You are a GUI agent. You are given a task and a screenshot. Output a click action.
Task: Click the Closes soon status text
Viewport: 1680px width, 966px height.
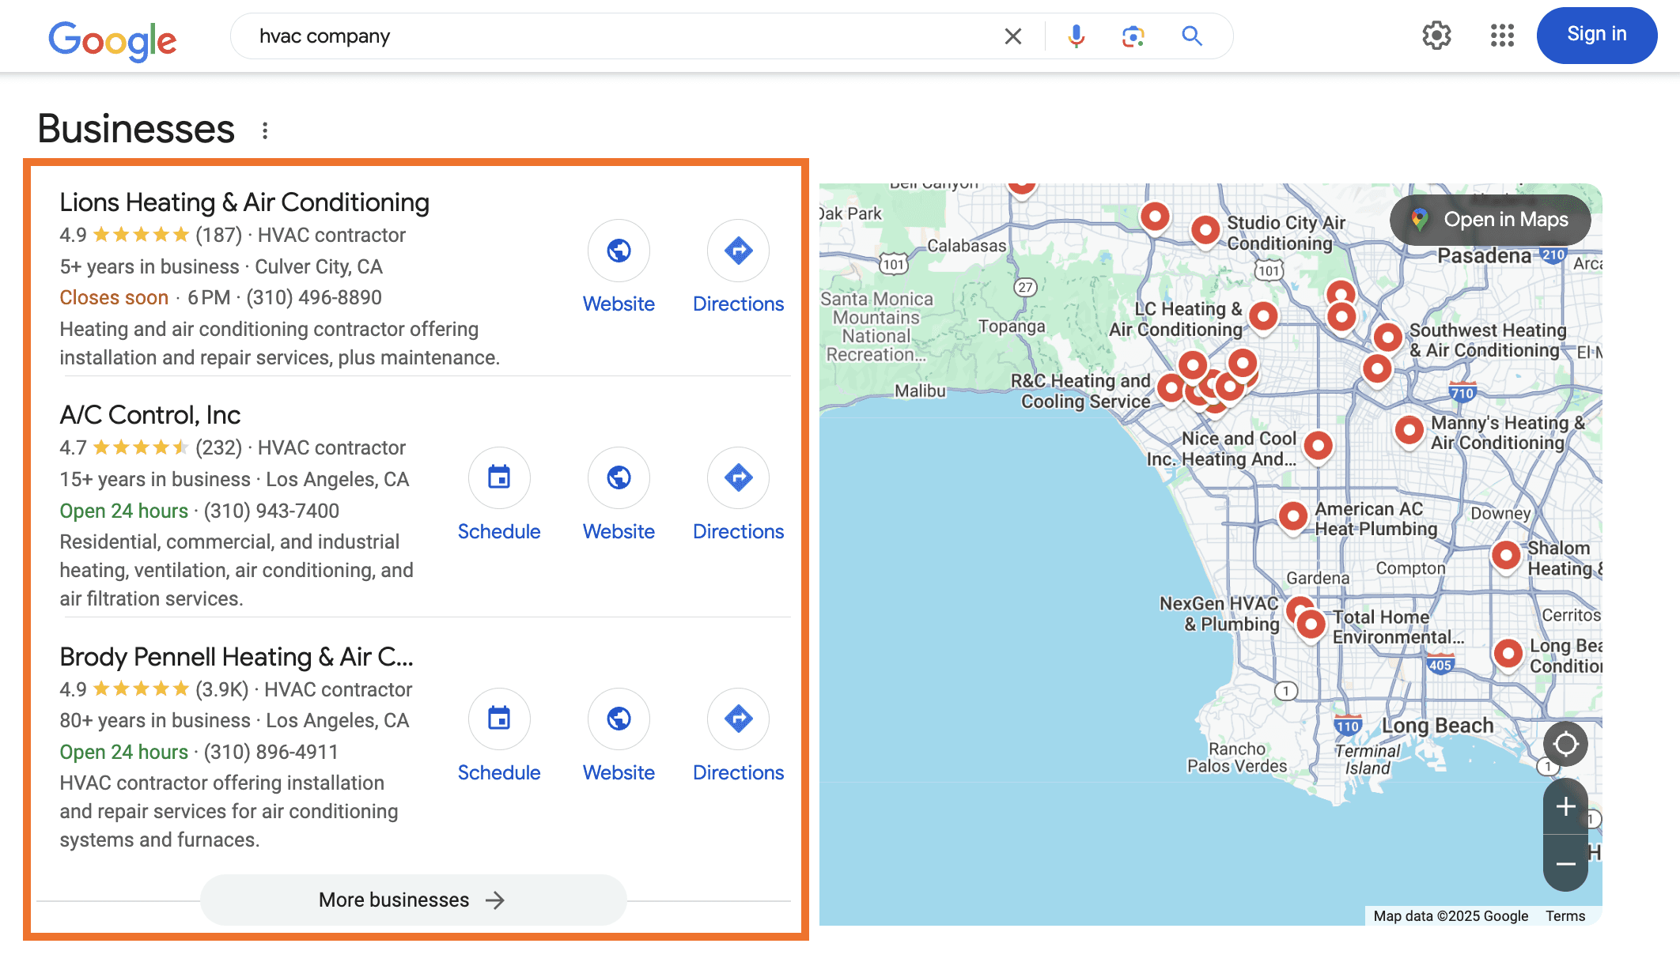[x=114, y=298]
